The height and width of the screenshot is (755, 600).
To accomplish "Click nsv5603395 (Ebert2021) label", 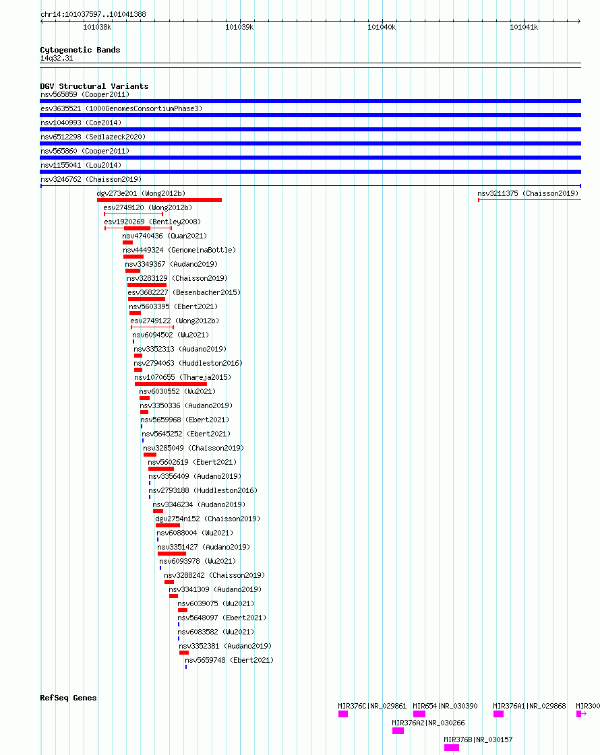I will tap(173, 306).
